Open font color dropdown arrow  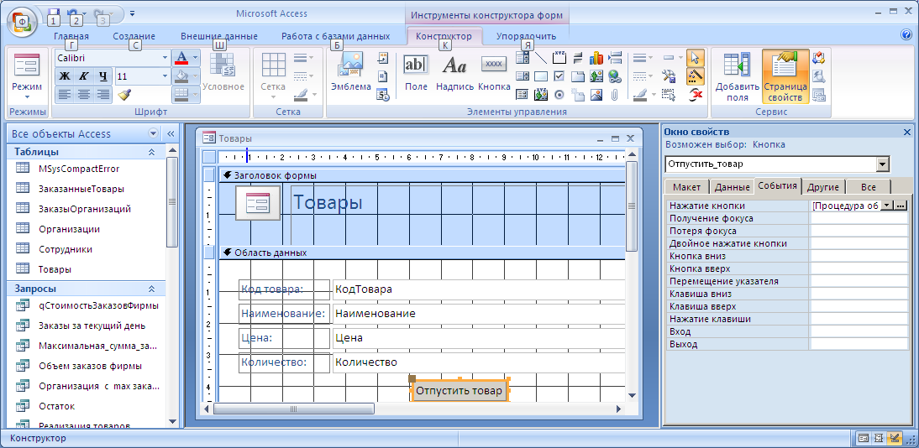click(195, 58)
